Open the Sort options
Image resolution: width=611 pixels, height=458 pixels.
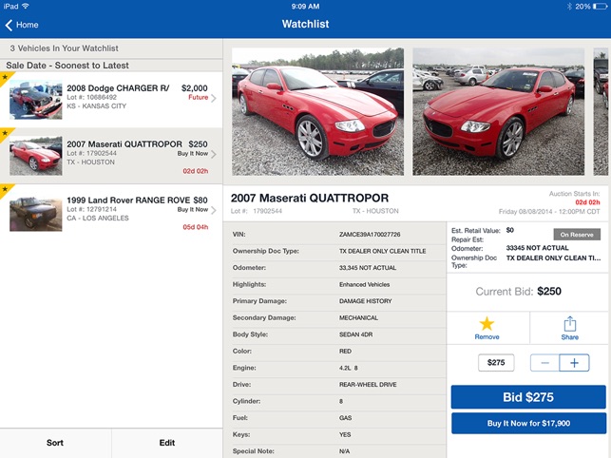[55, 443]
